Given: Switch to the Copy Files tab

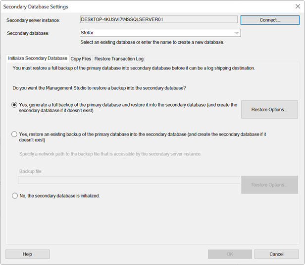Looking at the screenshot, I should pos(81,59).
